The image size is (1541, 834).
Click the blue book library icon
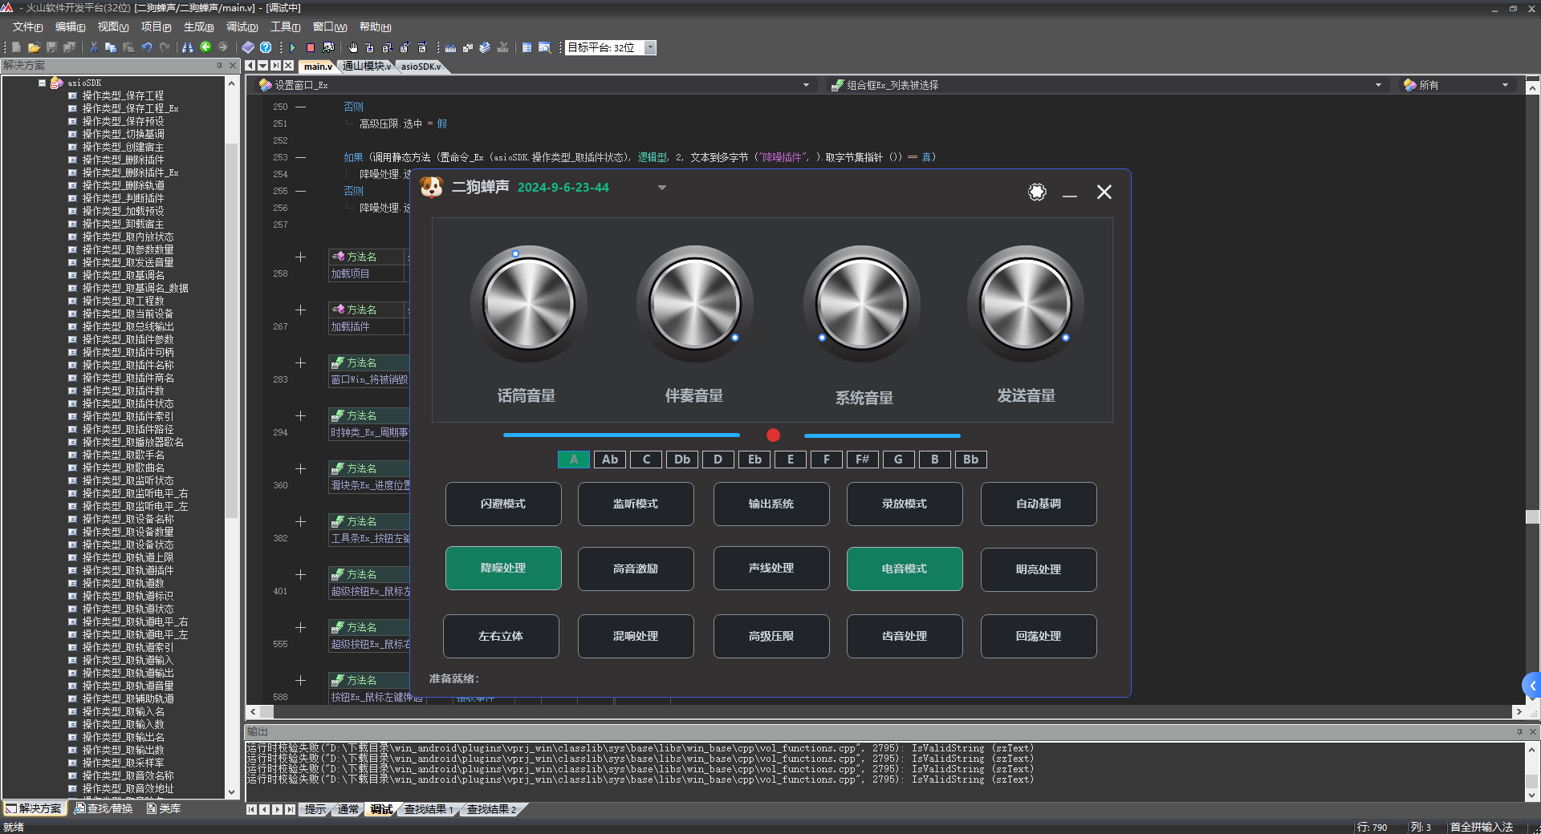(248, 47)
